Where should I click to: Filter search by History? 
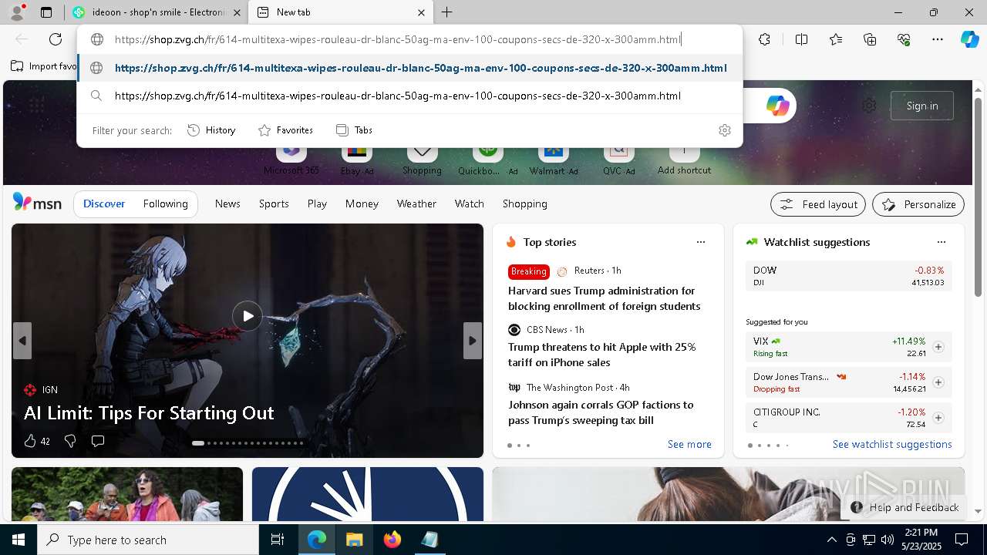pyautogui.click(x=211, y=130)
